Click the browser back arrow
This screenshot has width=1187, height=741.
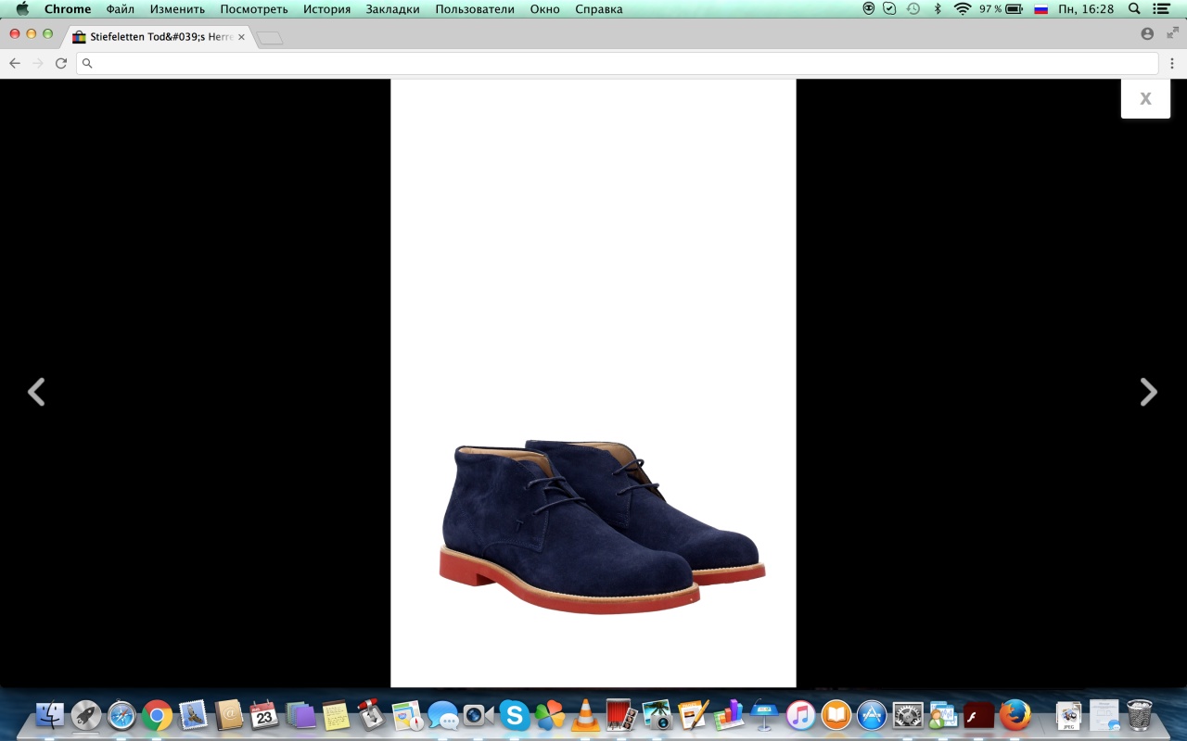pyautogui.click(x=15, y=63)
